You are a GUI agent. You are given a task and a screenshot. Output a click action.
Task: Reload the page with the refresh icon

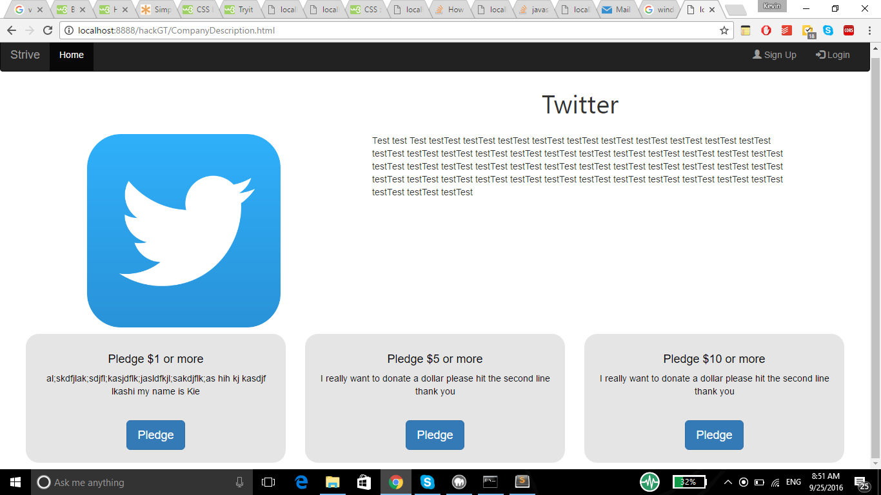pyautogui.click(x=47, y=30)
